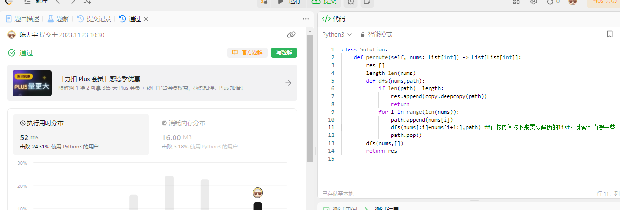Click the arrow on the Plus banner
The image size is (620, 210).
click(288, 83)
